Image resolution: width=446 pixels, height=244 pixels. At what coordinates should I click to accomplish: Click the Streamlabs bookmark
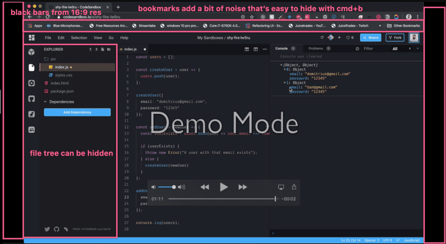pos(144,26)
